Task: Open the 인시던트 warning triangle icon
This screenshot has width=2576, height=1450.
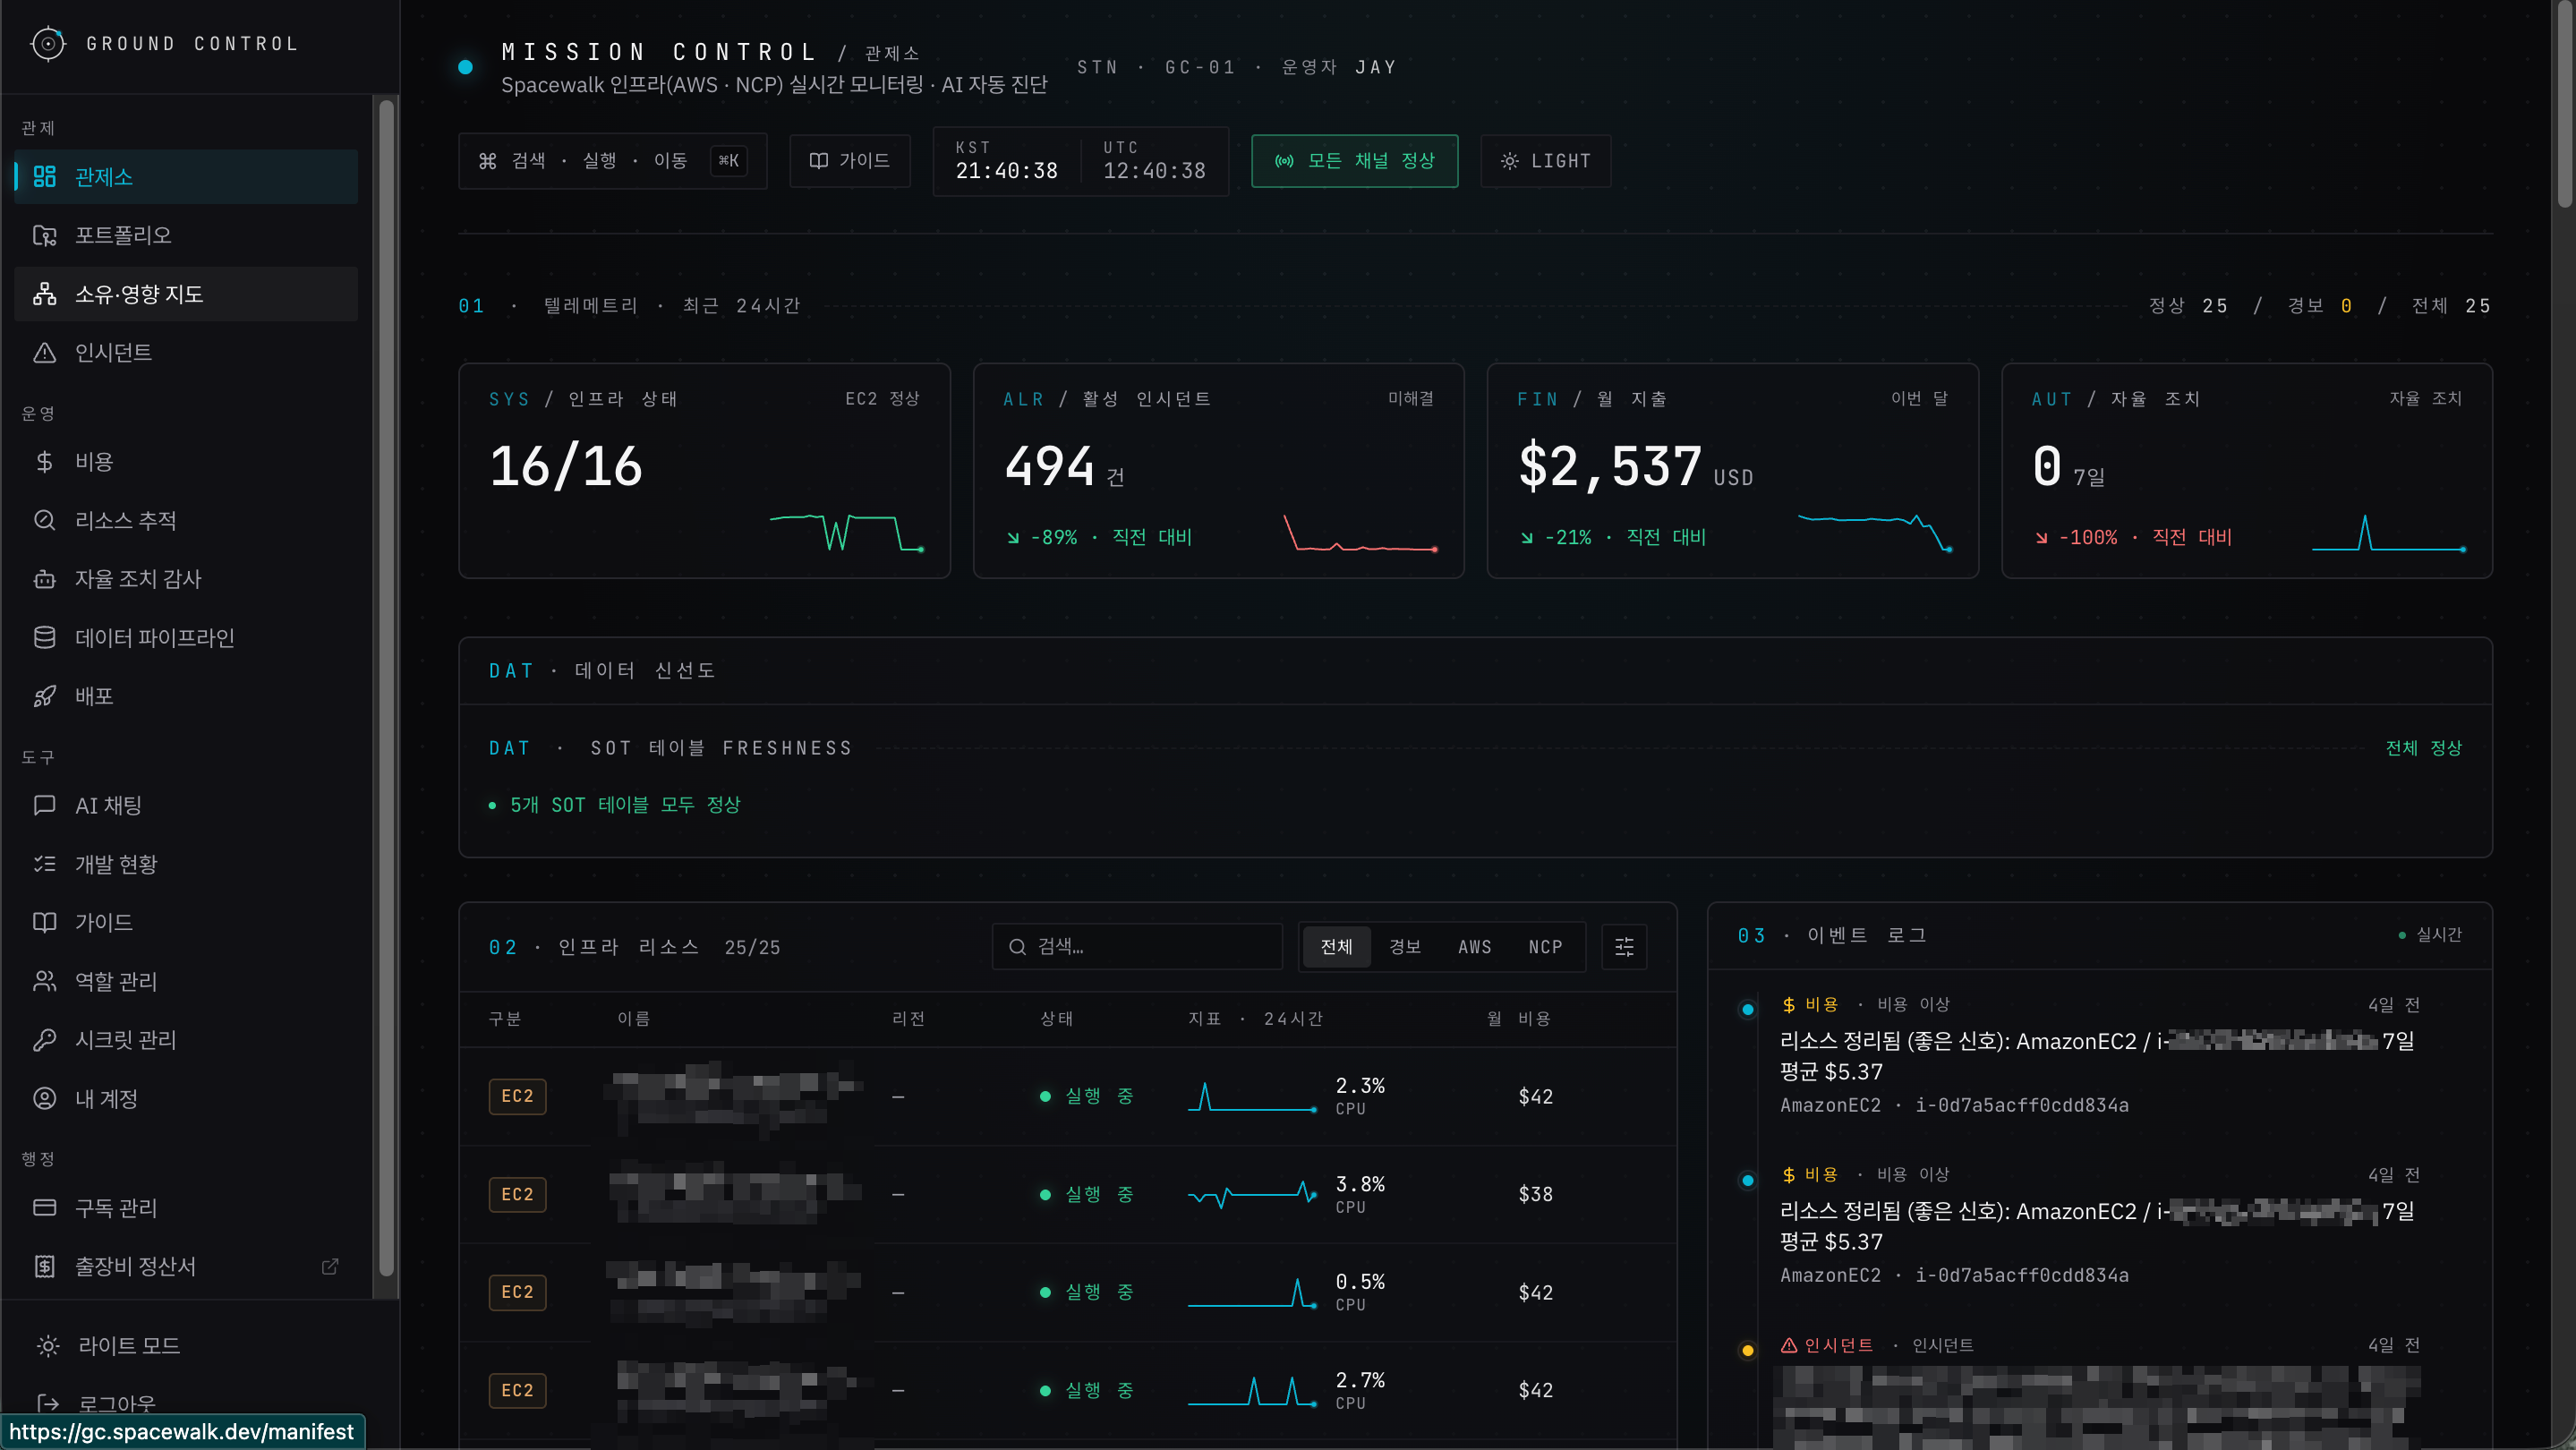Action: coord(44,352)
